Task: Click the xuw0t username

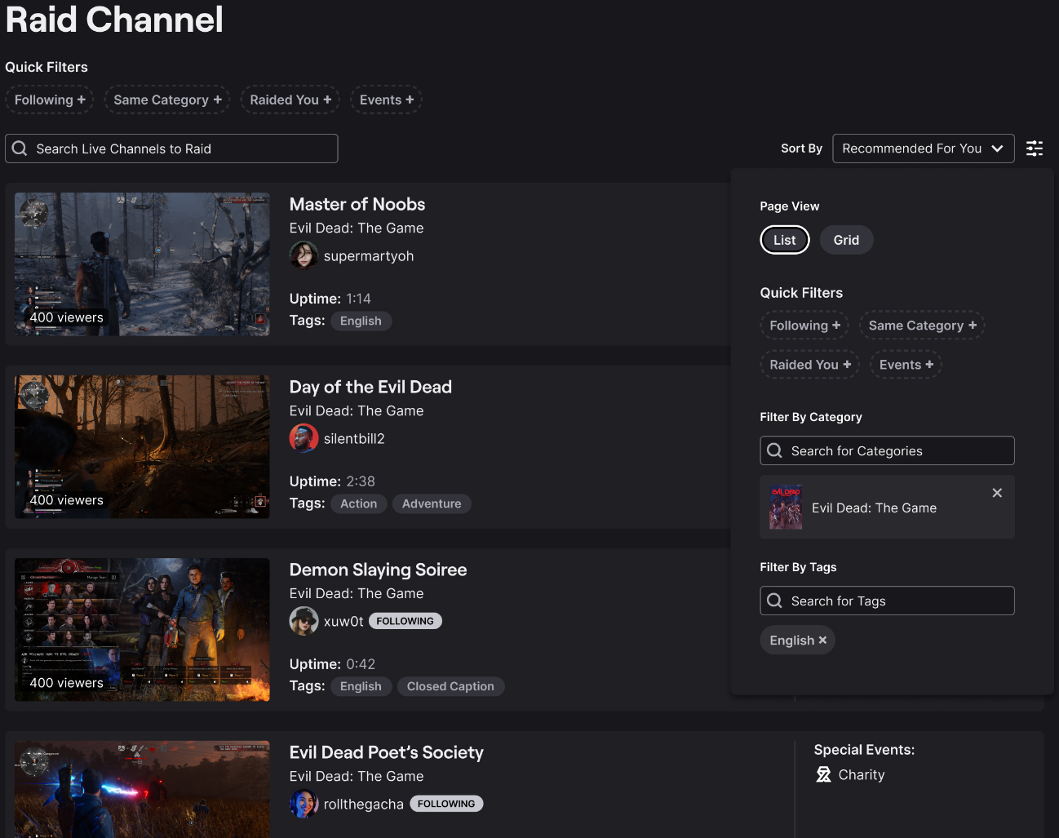Action: [x=343, y=622]
